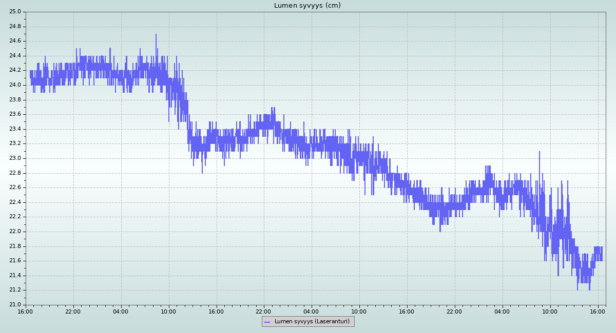Image resolution: width=616 pixels, height=333 pixels.
Task: Click the last 10:00 label on the x-axis
Action: (550, 311)
